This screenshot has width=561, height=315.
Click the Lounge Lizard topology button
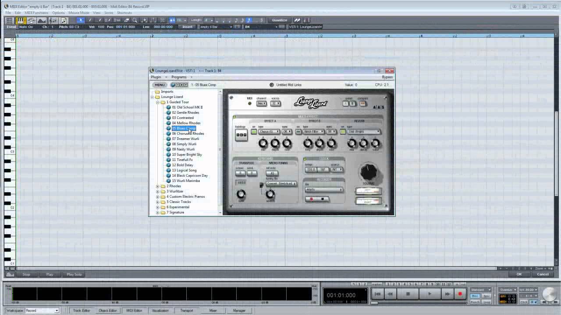(241, 135)
